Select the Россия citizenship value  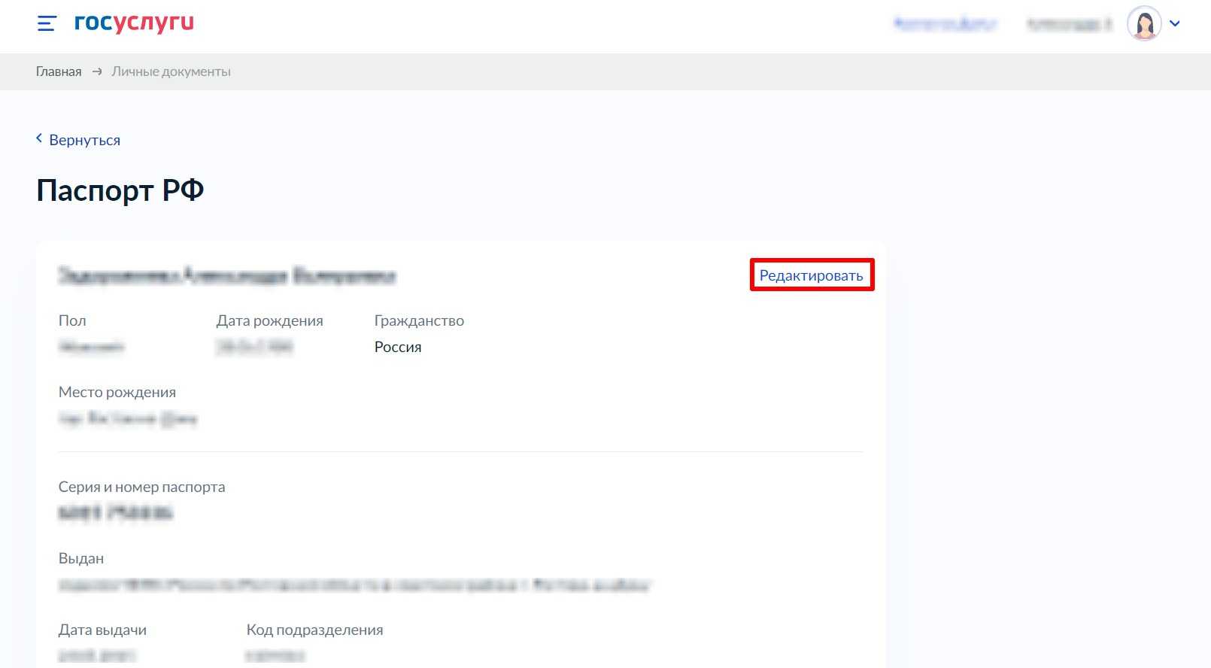398,347
